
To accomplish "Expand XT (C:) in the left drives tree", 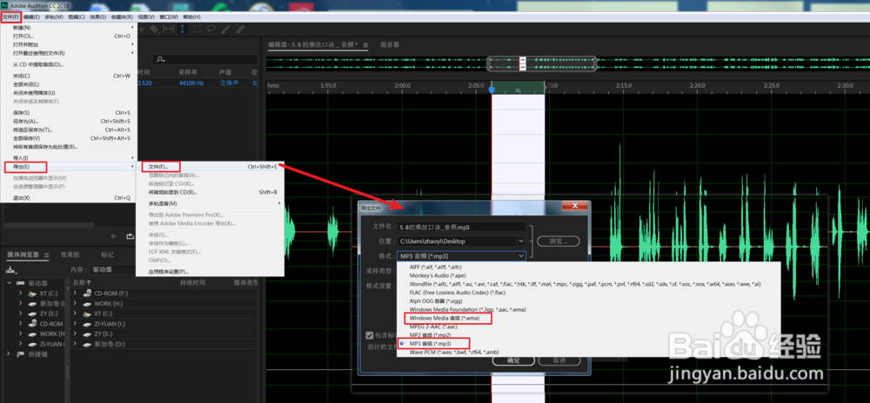I will tap(20, 294).
